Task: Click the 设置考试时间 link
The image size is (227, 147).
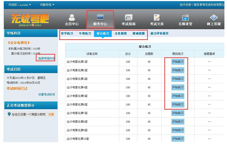Action: coord(46,94)
